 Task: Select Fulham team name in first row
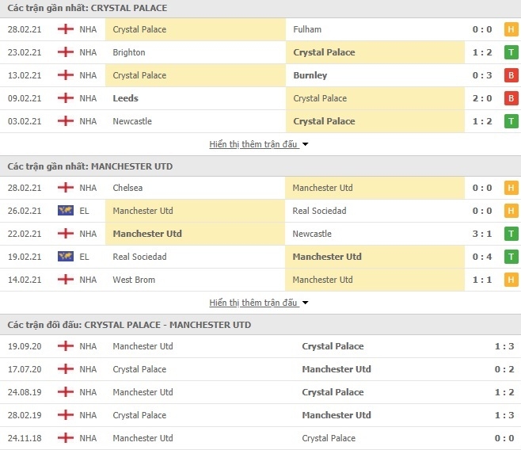(x=307, y=29)
